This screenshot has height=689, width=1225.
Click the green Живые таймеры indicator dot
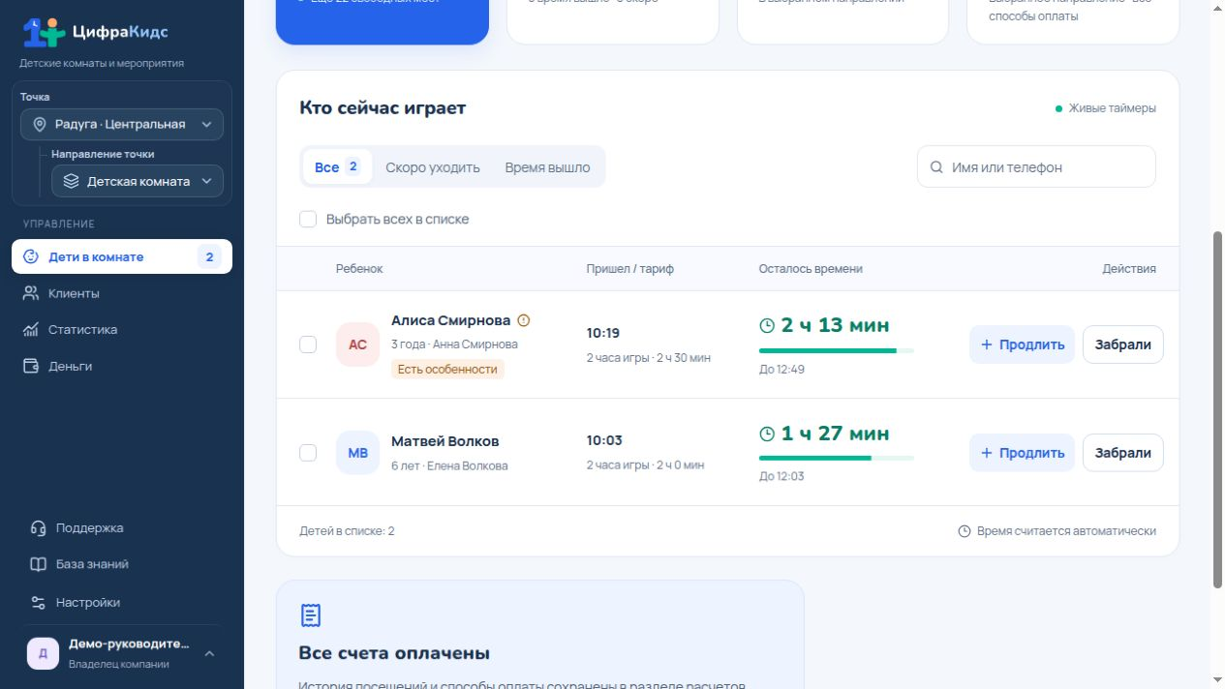pyautogui.click(x=1058, y=108)
